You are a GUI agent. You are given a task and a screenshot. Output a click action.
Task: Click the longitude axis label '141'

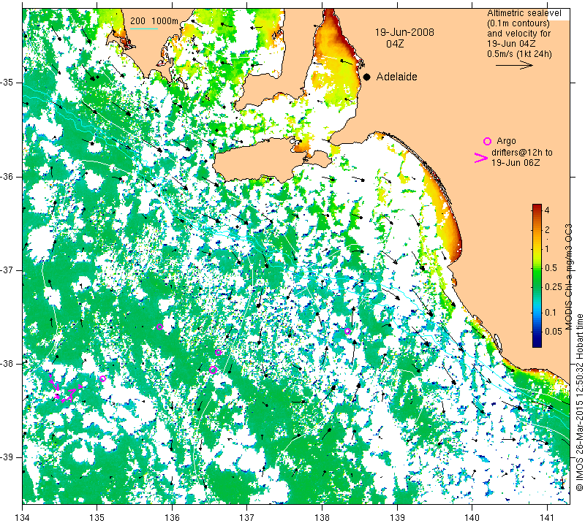(x=547, y=518)
